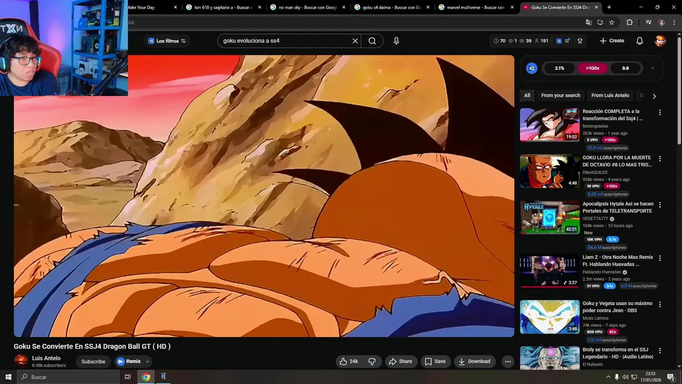Open Windows action center notifications
The height and width of the screenshot is (384, 682).
pos(671,377)
